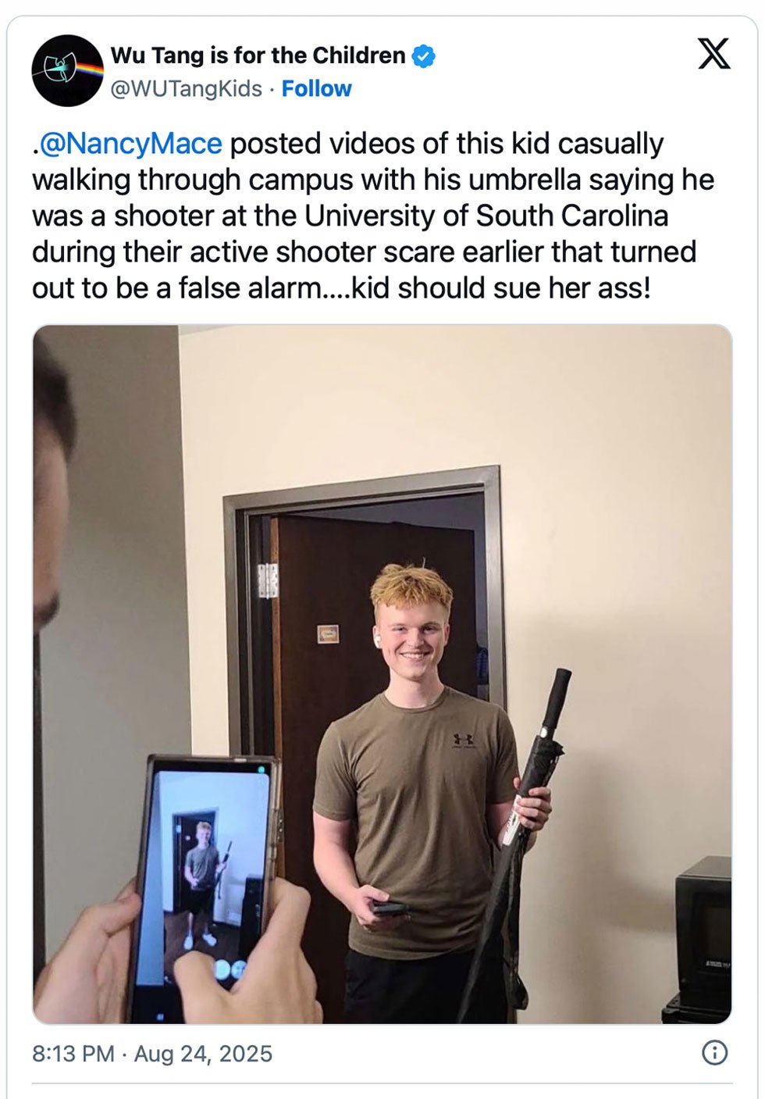This screenshot has width=765, height=1099.
Task: Click "University of South Carolina" in tweet text
Action: (486, 216)
